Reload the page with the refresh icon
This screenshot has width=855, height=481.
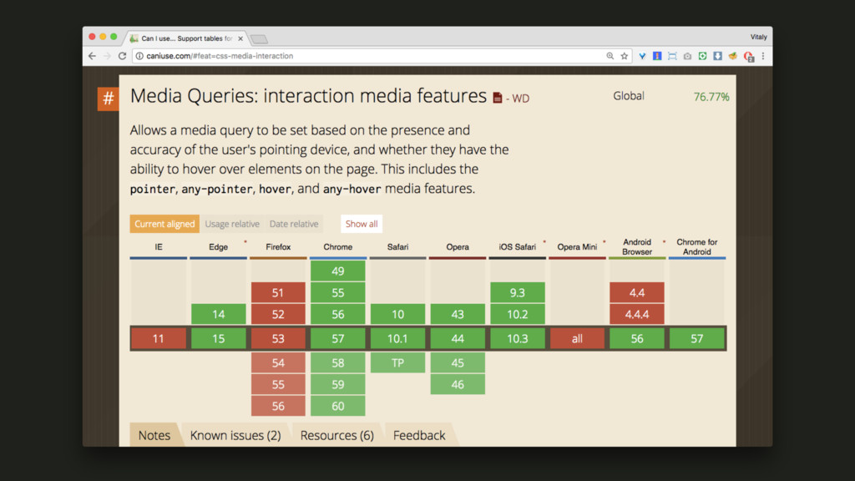coord(122,56)
